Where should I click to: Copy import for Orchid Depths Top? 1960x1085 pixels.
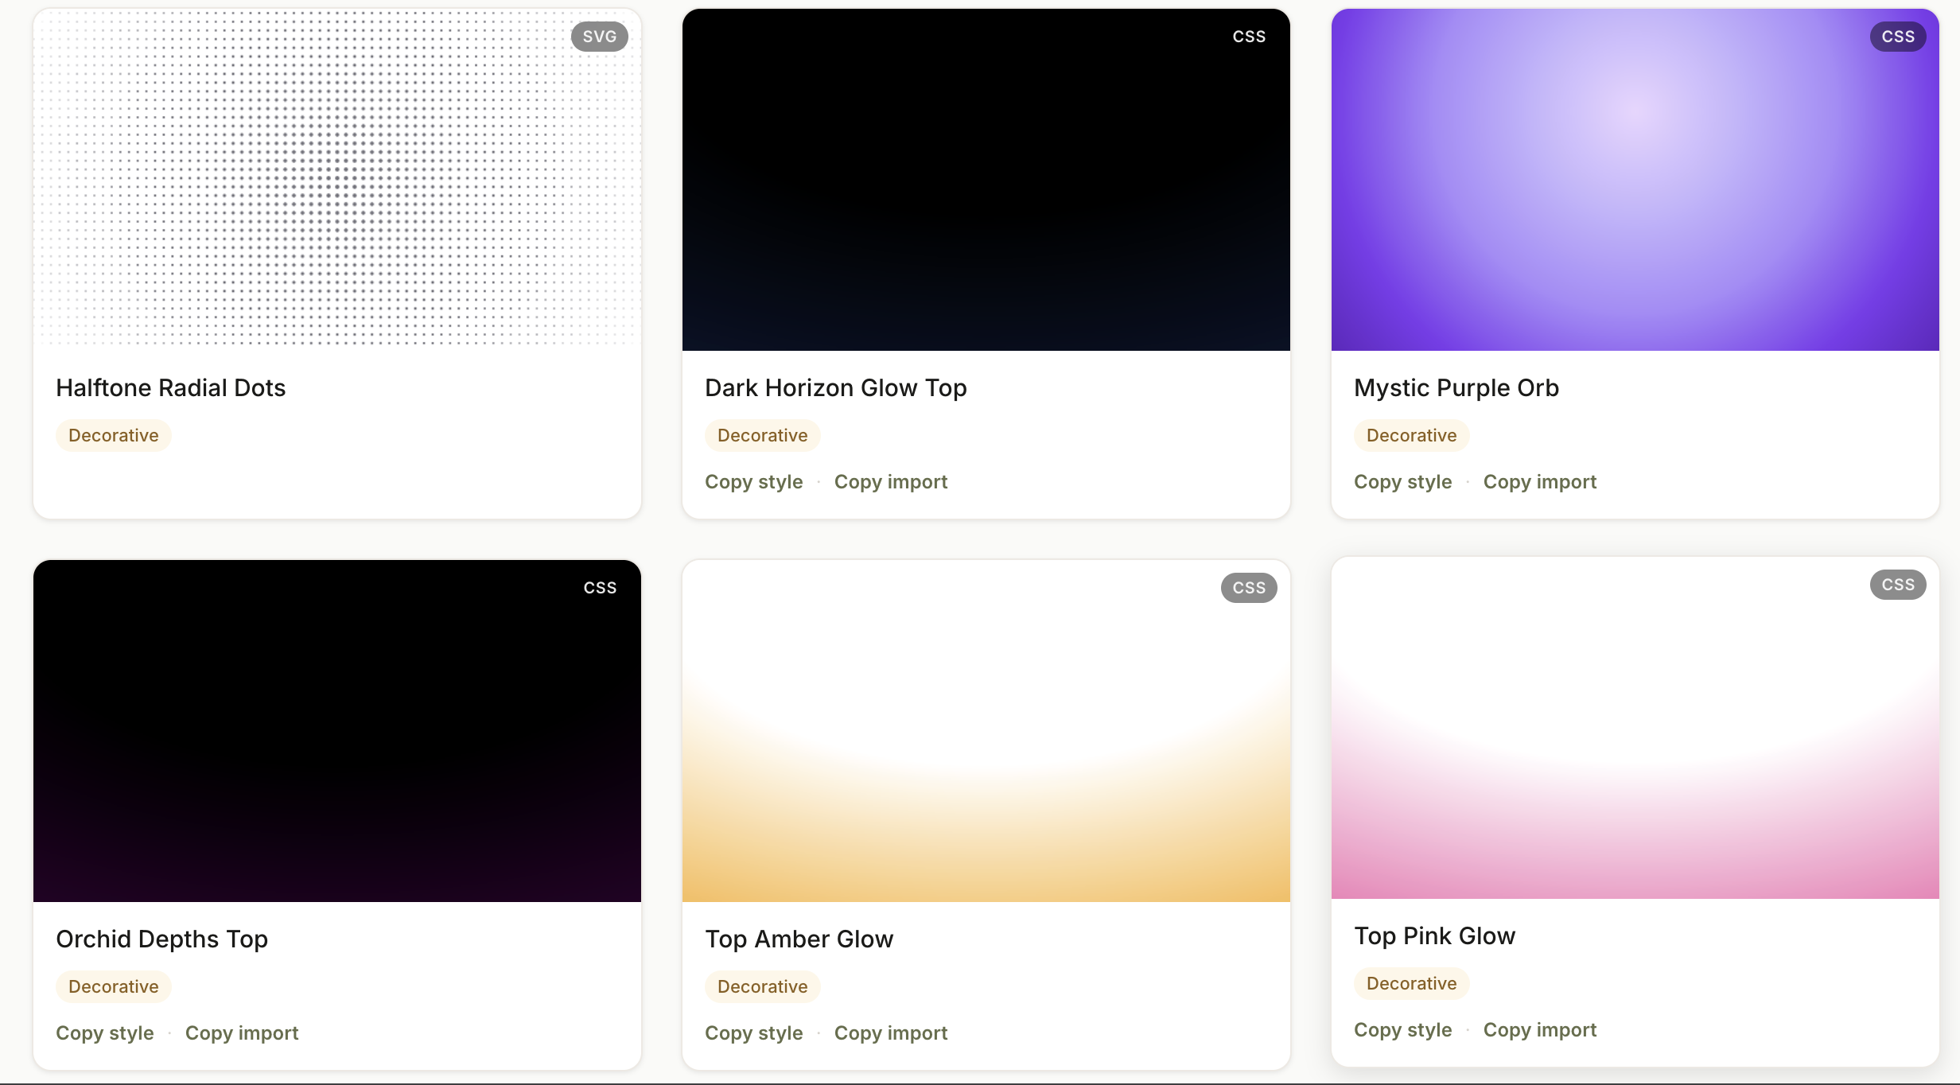pos(241,1033)
